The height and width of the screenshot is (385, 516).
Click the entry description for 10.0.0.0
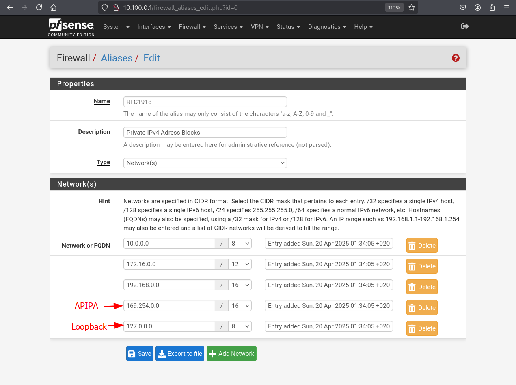[329, 244]
